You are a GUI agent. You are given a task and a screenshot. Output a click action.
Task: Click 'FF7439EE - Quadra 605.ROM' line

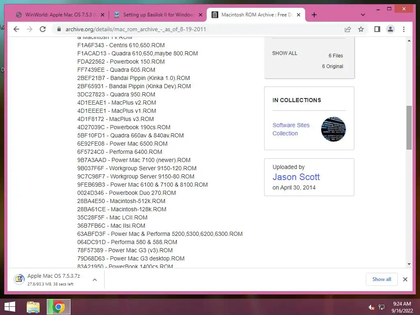(x=116, y=70)
